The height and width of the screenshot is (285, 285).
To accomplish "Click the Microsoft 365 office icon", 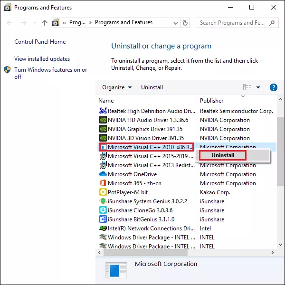I will [103, 183].
